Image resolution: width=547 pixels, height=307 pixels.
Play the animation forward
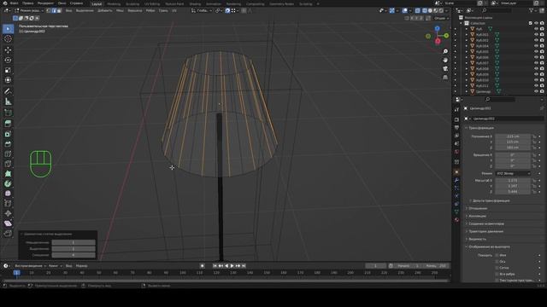coord(232,266)
